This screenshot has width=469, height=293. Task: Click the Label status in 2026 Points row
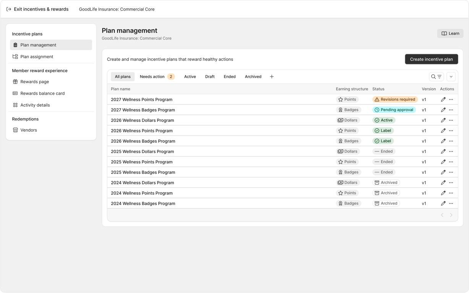pos(383,130)
